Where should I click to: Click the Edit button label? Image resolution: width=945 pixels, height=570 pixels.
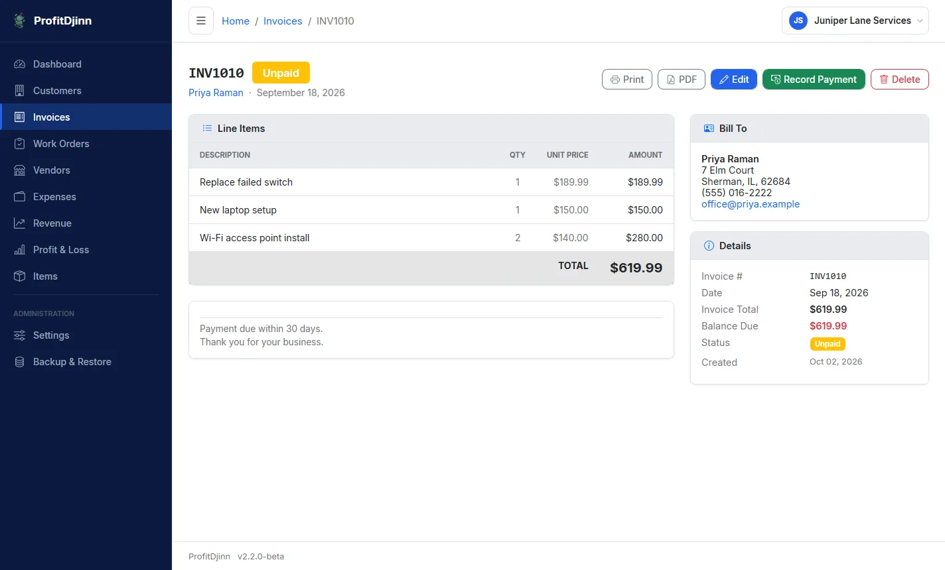click(740, 80)
